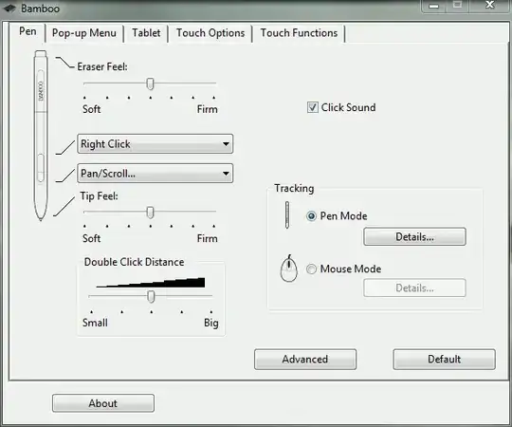Click the mouse icon beside Mouse Mode
Viewport: 512px width, 427px height.
pos(288,269)
